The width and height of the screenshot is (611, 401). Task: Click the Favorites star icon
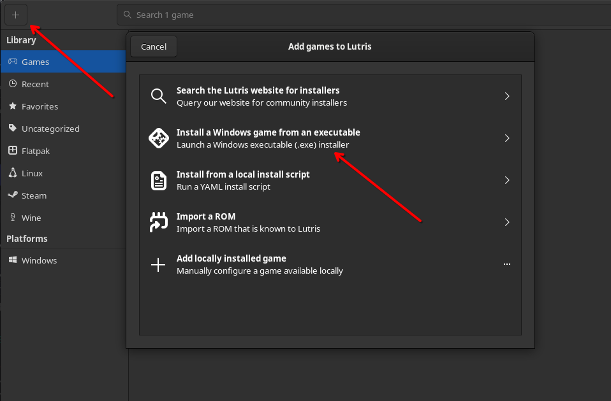(13, 106)
